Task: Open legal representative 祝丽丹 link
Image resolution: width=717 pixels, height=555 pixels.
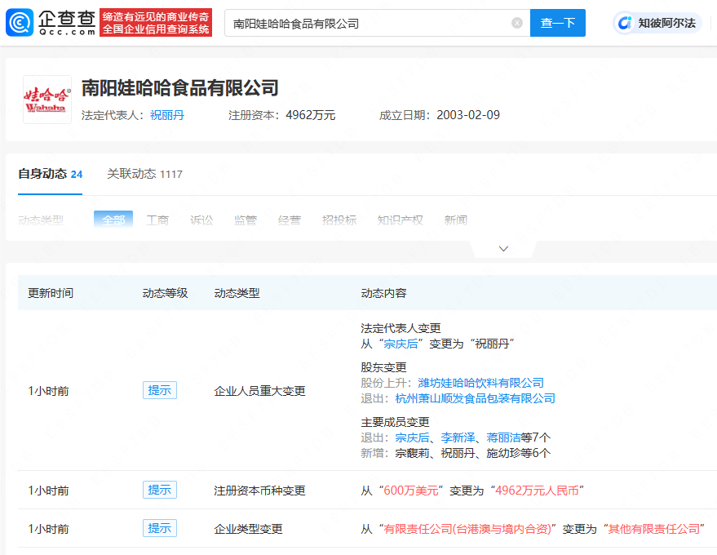Action: [167, 115]
